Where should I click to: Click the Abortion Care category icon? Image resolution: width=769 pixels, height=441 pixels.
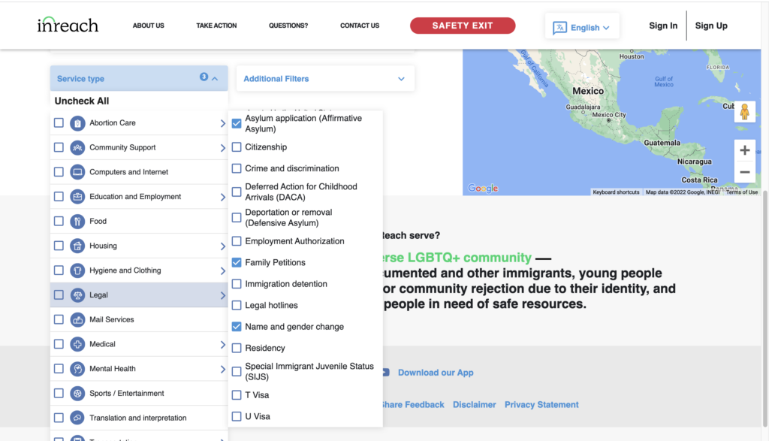pyautogui.click(x=77, y=123)
